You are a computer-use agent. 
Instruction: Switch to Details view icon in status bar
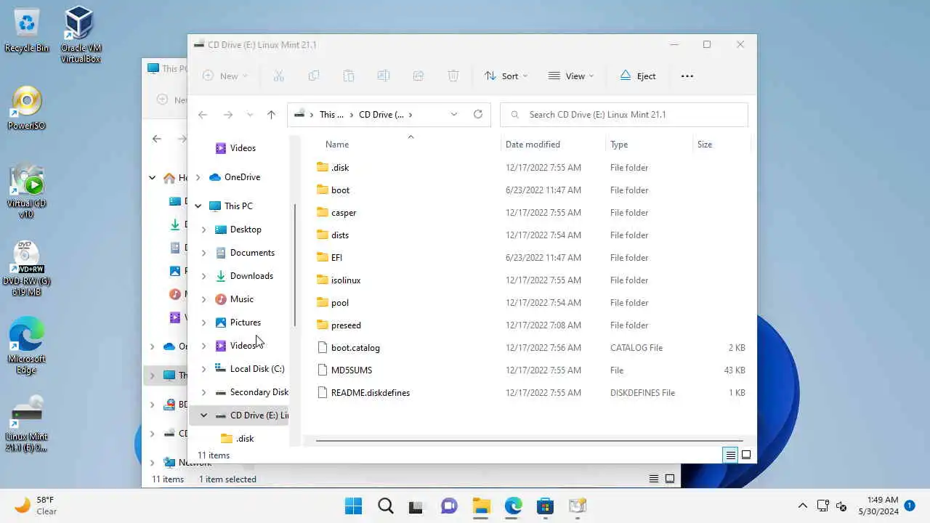[x=730, y=455]
